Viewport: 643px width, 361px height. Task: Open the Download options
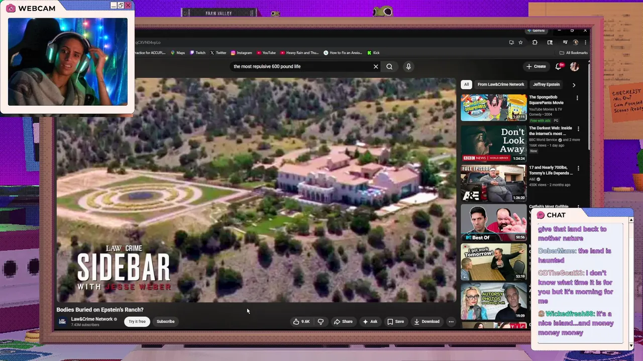point(426,321)
